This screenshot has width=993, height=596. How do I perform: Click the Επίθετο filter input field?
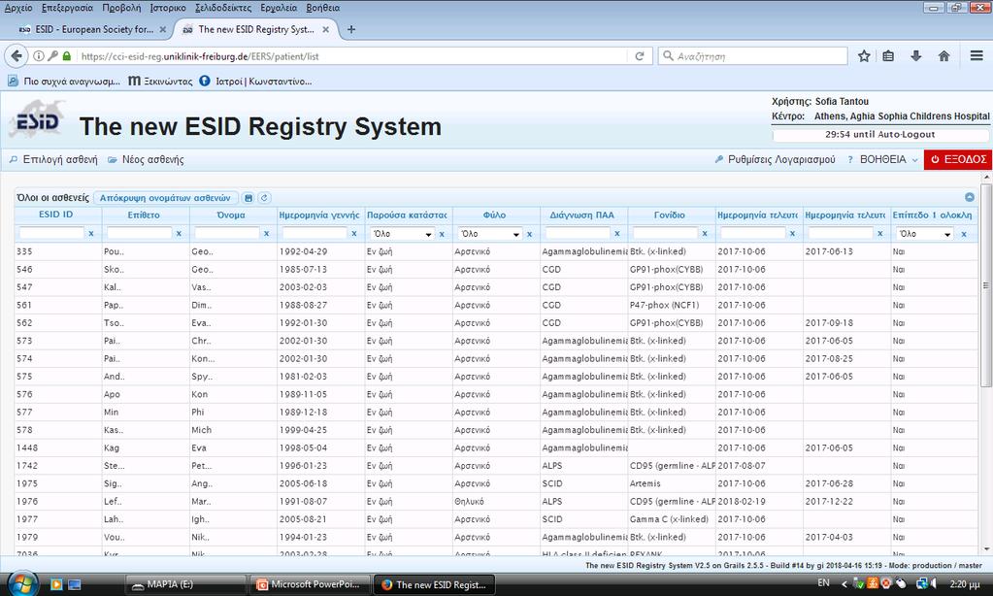click(140, 234)
